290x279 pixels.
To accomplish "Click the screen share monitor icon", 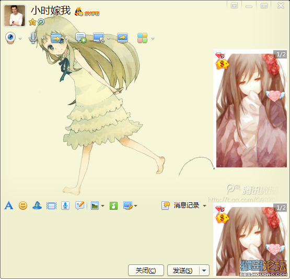I will click(122, 38).
